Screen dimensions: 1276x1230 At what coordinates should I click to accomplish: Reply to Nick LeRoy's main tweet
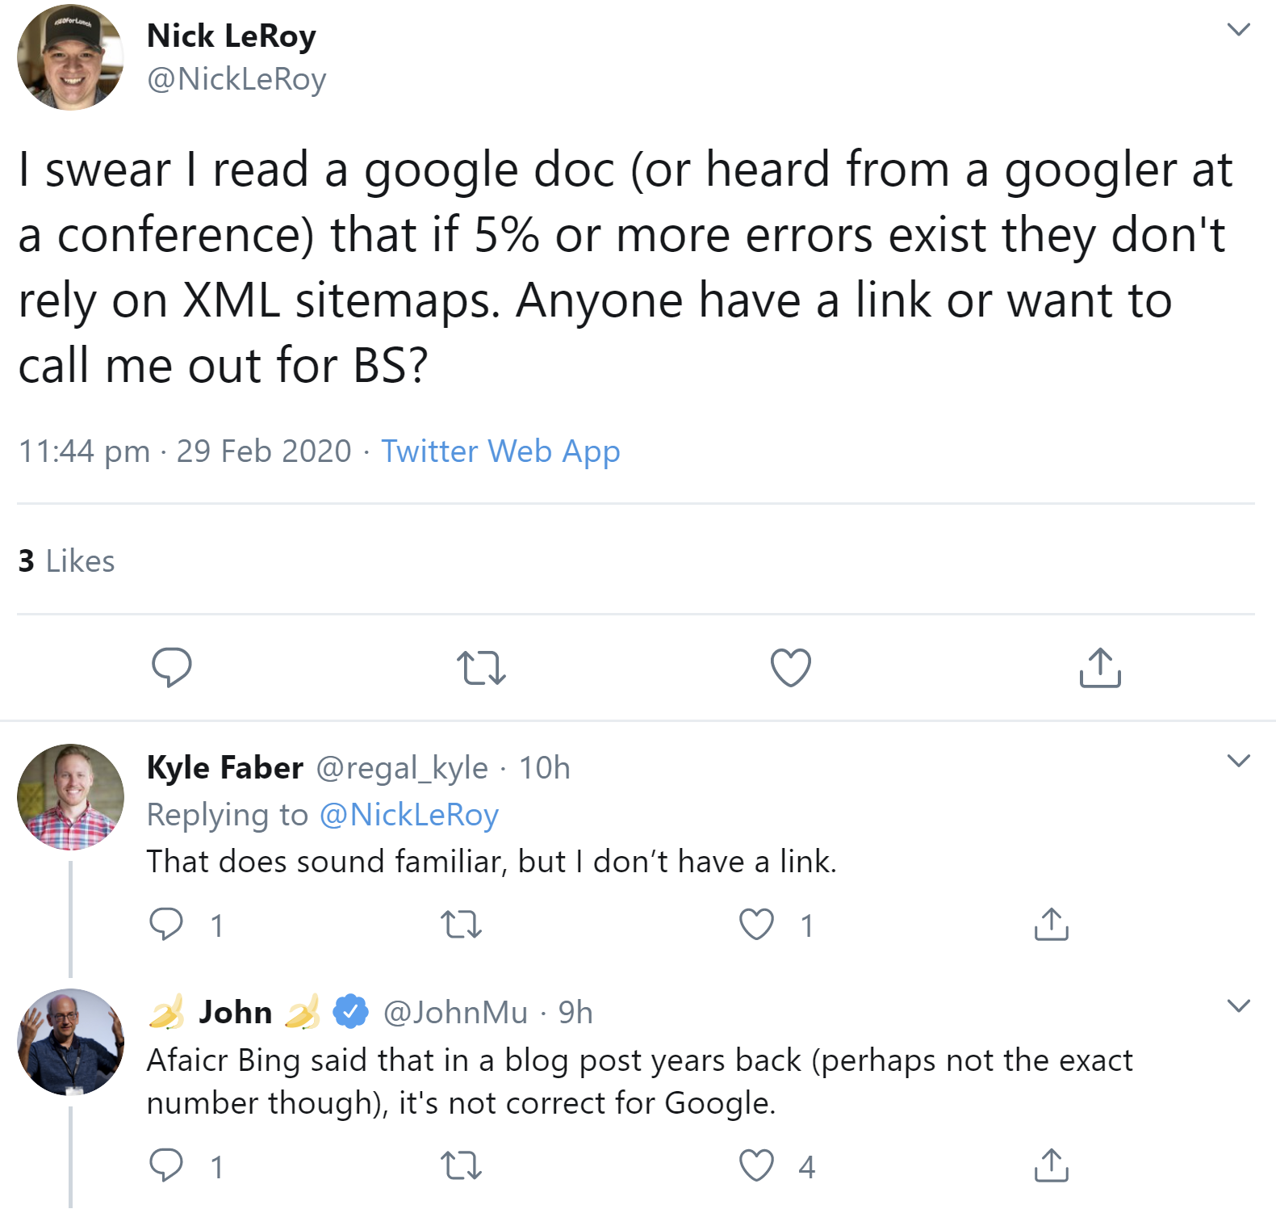(x=171, y=667)
